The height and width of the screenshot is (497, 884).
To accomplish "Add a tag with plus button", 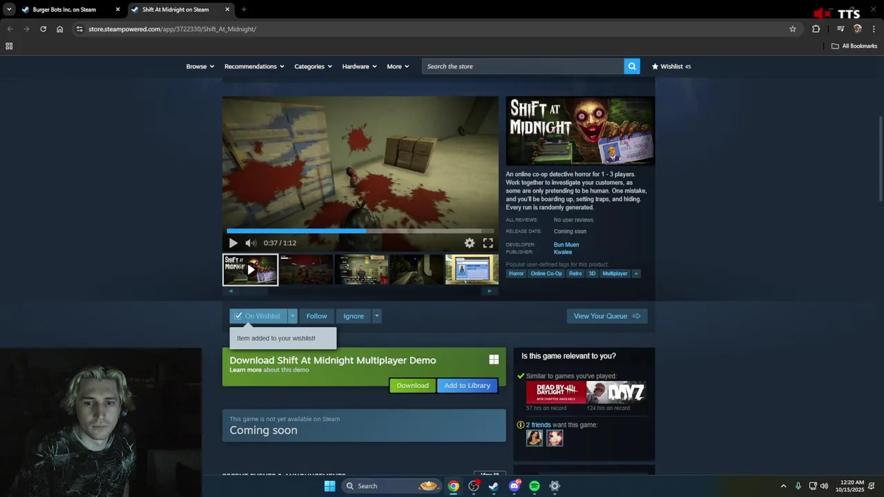I will (636, 274).
